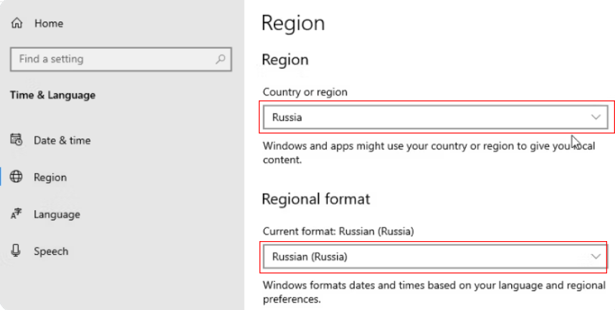Click the Speech microphone icon

click(x=16, y=250)
